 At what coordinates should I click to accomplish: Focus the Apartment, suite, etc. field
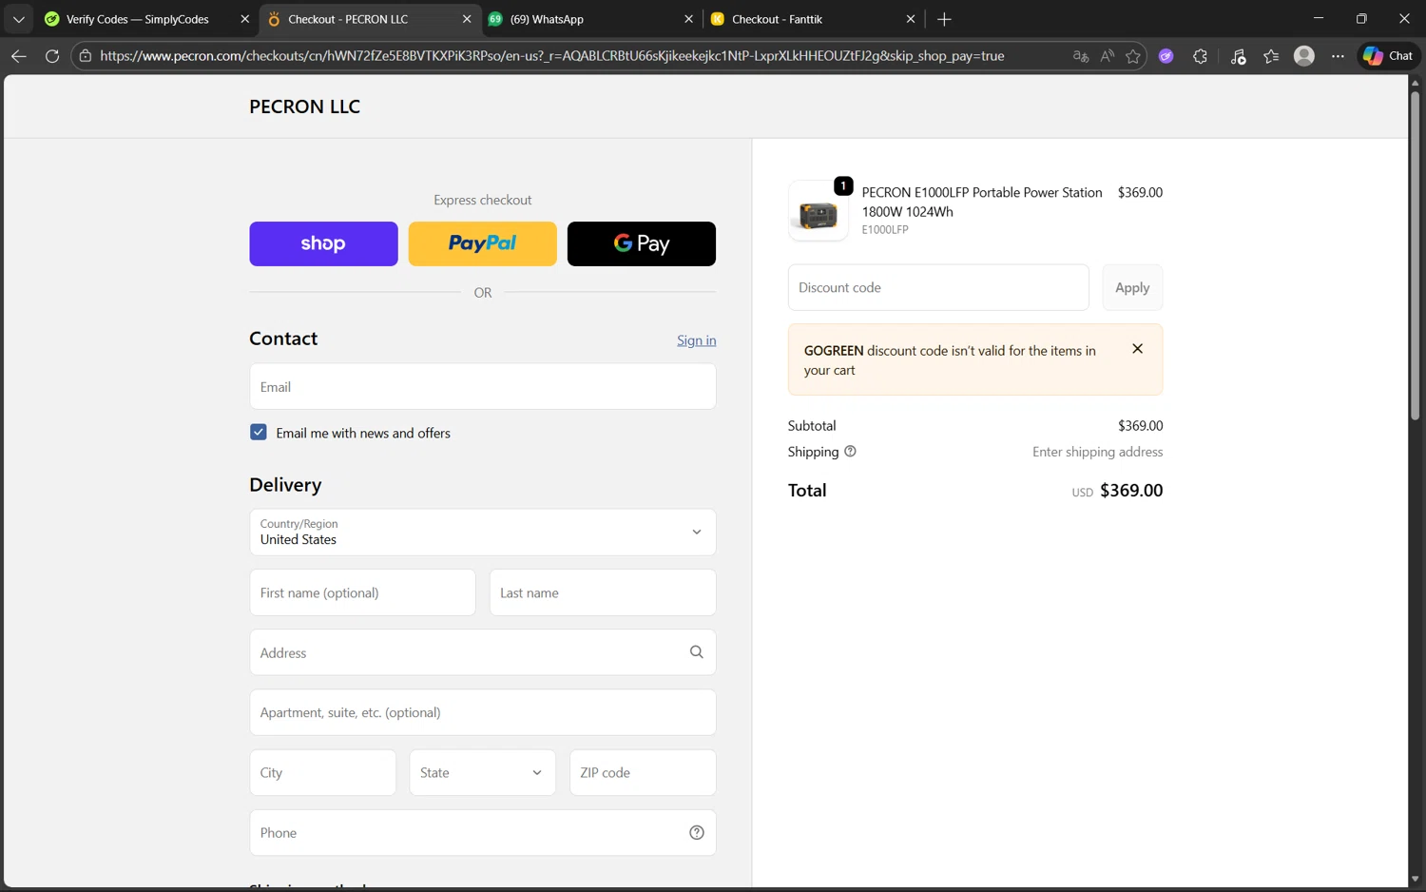(483, 712)
